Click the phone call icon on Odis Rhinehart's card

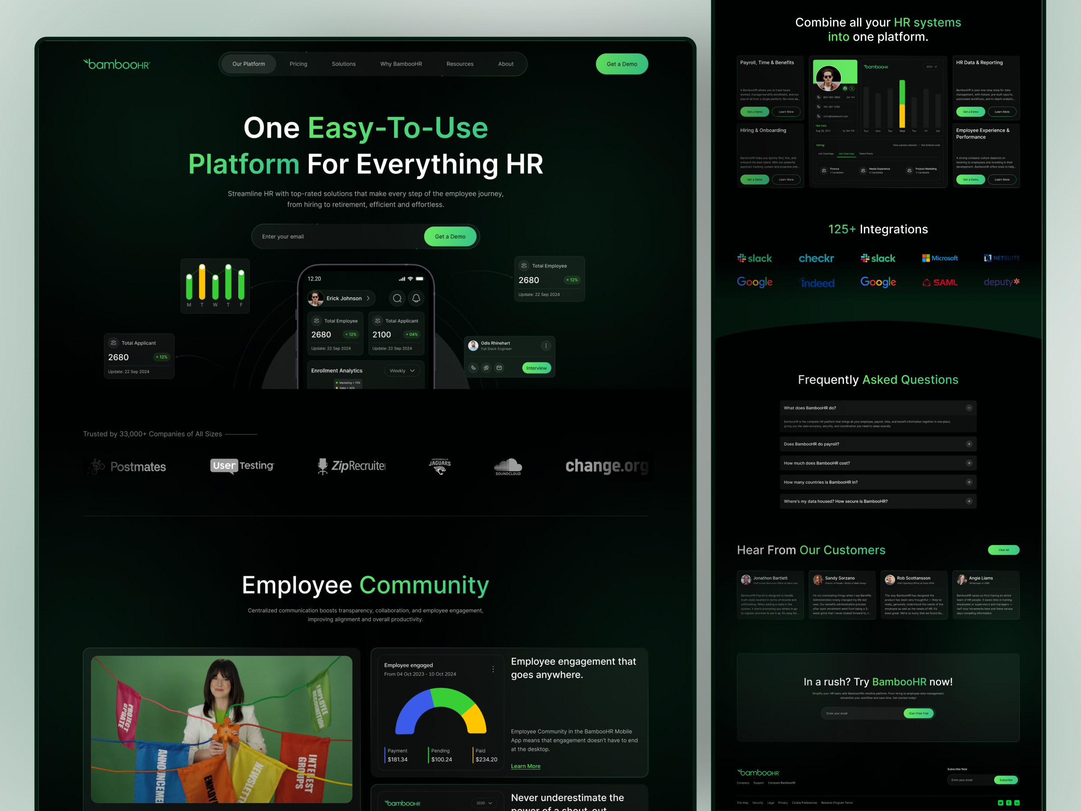pos(474,368)
